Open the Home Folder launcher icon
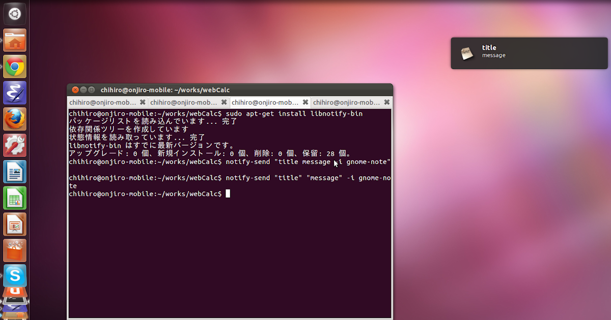 coord(14,40)
